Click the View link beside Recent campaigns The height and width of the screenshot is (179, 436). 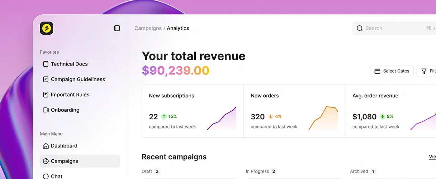[x=432, y=156]
